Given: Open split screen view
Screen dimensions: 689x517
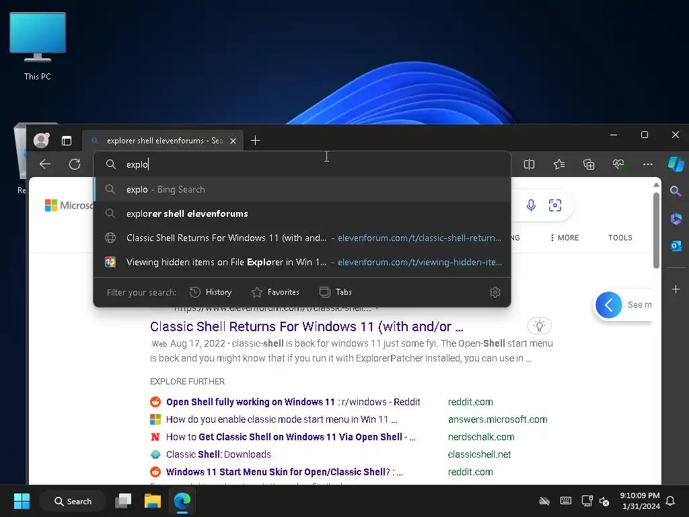Looking at the screenshot, I should pyautogui.click(x=529, y=164).
